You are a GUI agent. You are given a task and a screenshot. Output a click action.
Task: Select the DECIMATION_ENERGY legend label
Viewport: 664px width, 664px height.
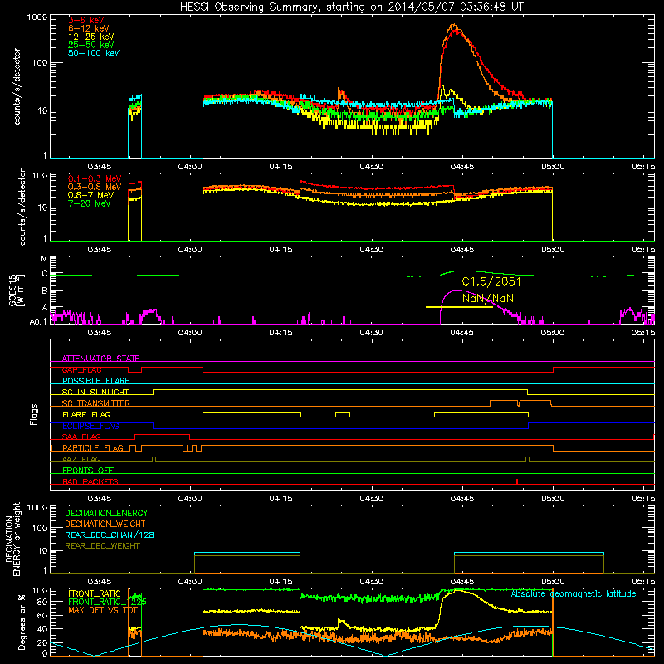coord(106,513)
